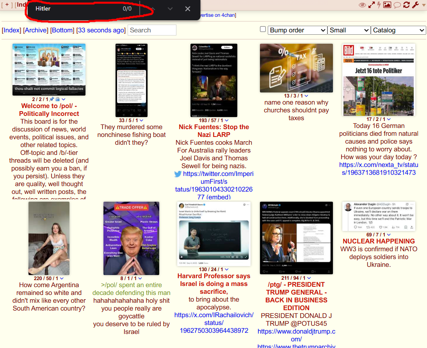The width and height of the screenshot is (427, 348).
Task: Click the sticky pin icon on Welcome thread
Action: (52, 99)
